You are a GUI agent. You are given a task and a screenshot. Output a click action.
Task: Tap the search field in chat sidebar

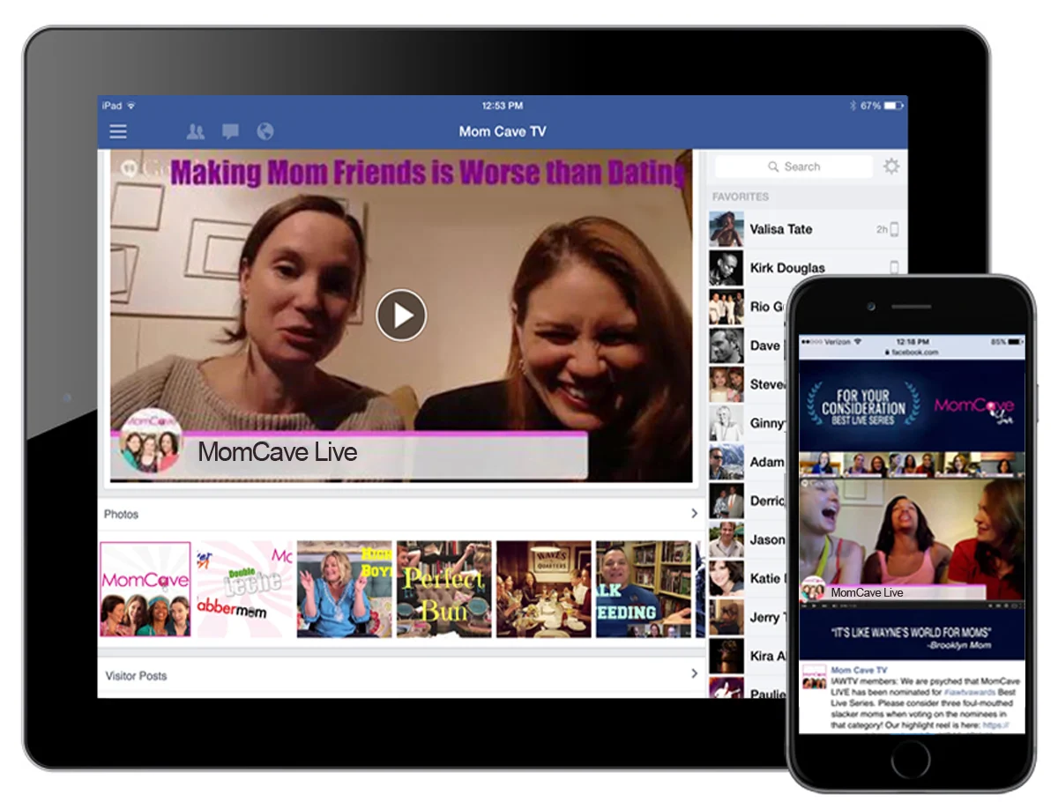[x=793, y=167]
